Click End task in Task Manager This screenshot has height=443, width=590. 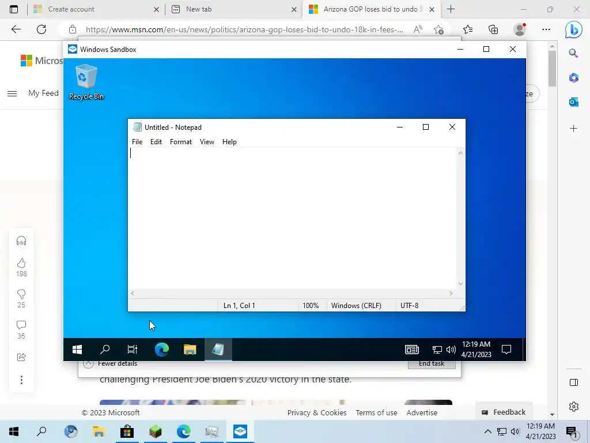[432, 363]
